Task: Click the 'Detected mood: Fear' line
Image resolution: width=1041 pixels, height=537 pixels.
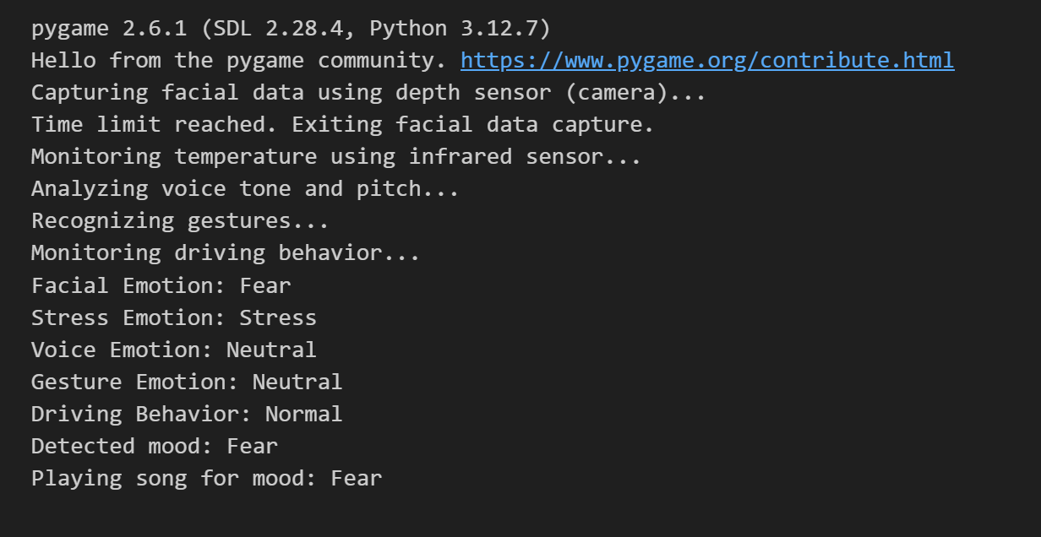Action: (155, 446)
